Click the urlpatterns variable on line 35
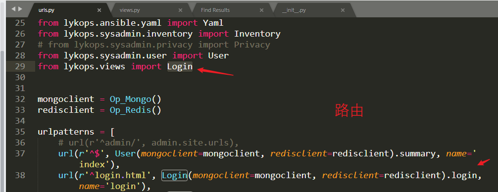This screenshot has width=498, height=192. [x=66, y=132]
